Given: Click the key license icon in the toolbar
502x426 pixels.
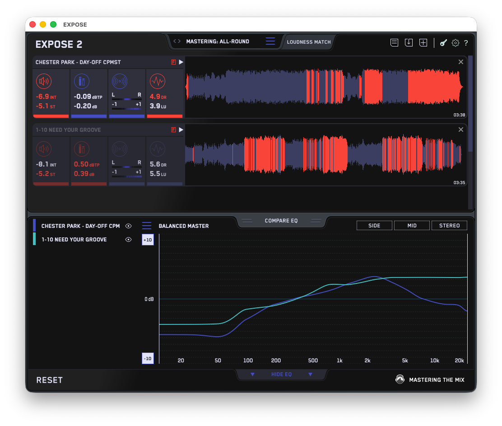Looking at the screenshot, I should tap(443, 43).
